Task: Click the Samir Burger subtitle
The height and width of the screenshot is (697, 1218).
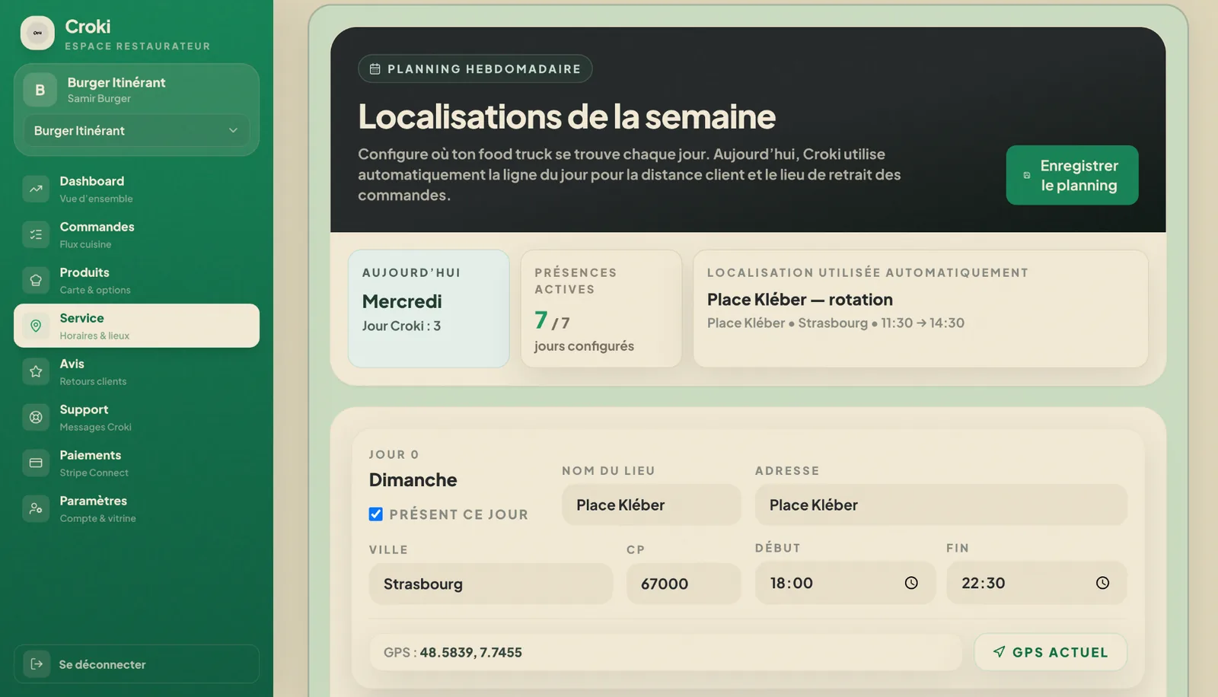Action: pyautogui.click(x=99, y=99)
